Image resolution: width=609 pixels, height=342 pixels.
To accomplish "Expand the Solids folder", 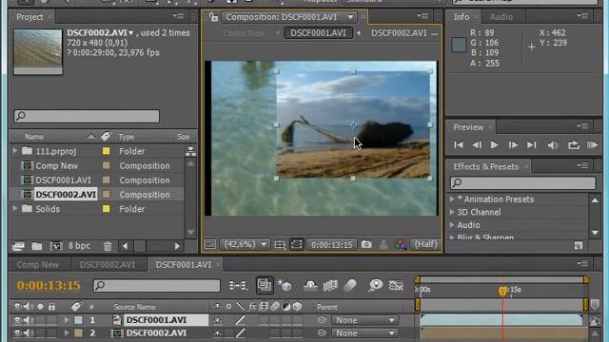I will [x=15, y=209].
